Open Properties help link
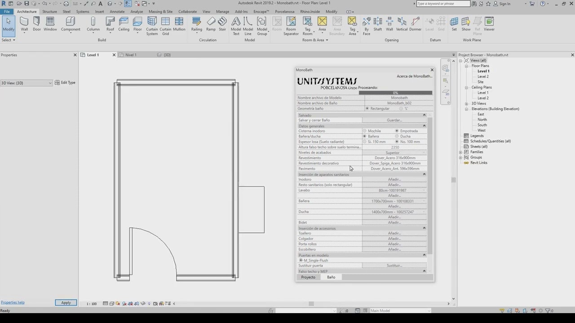The width and height of the screenshot is (575, 323). click(13, 302)
